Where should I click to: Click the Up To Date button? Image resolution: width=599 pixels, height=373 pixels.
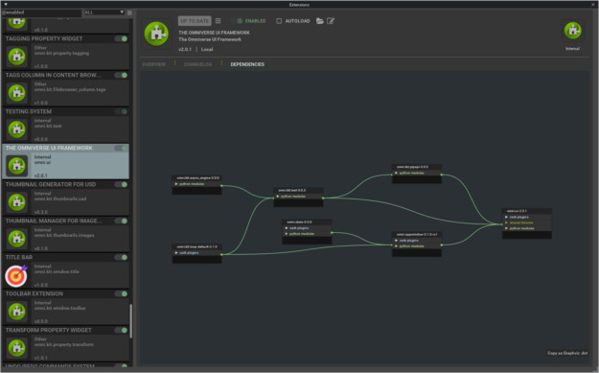point(195,21)
